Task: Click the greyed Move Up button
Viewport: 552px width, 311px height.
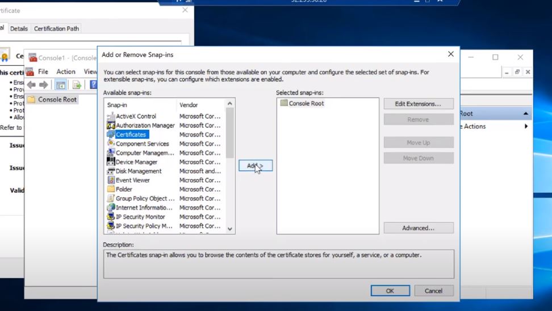Action: coord(419,143)
